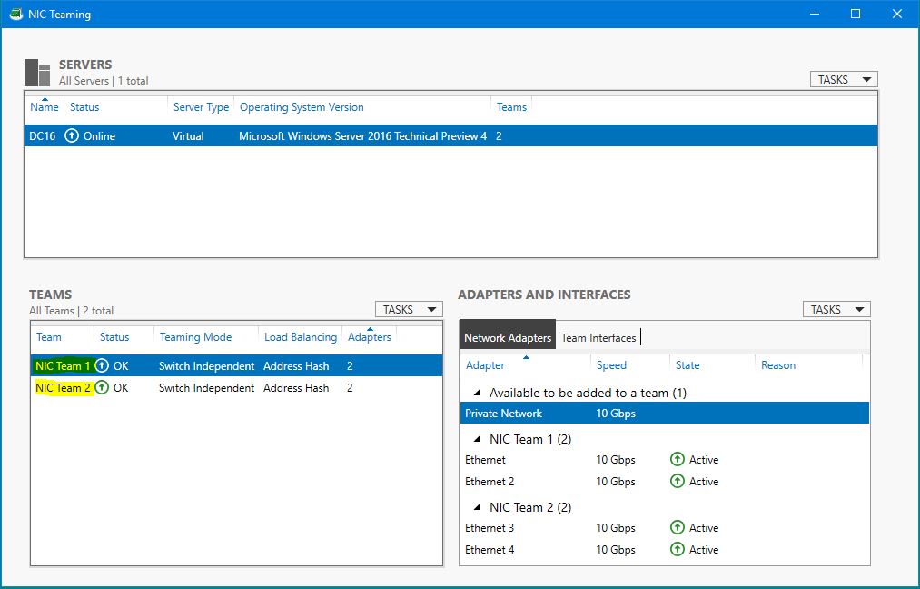920x589 pixels.
Task: Click the Active state icon for Ethernet 2
Action: coord(678,481)
